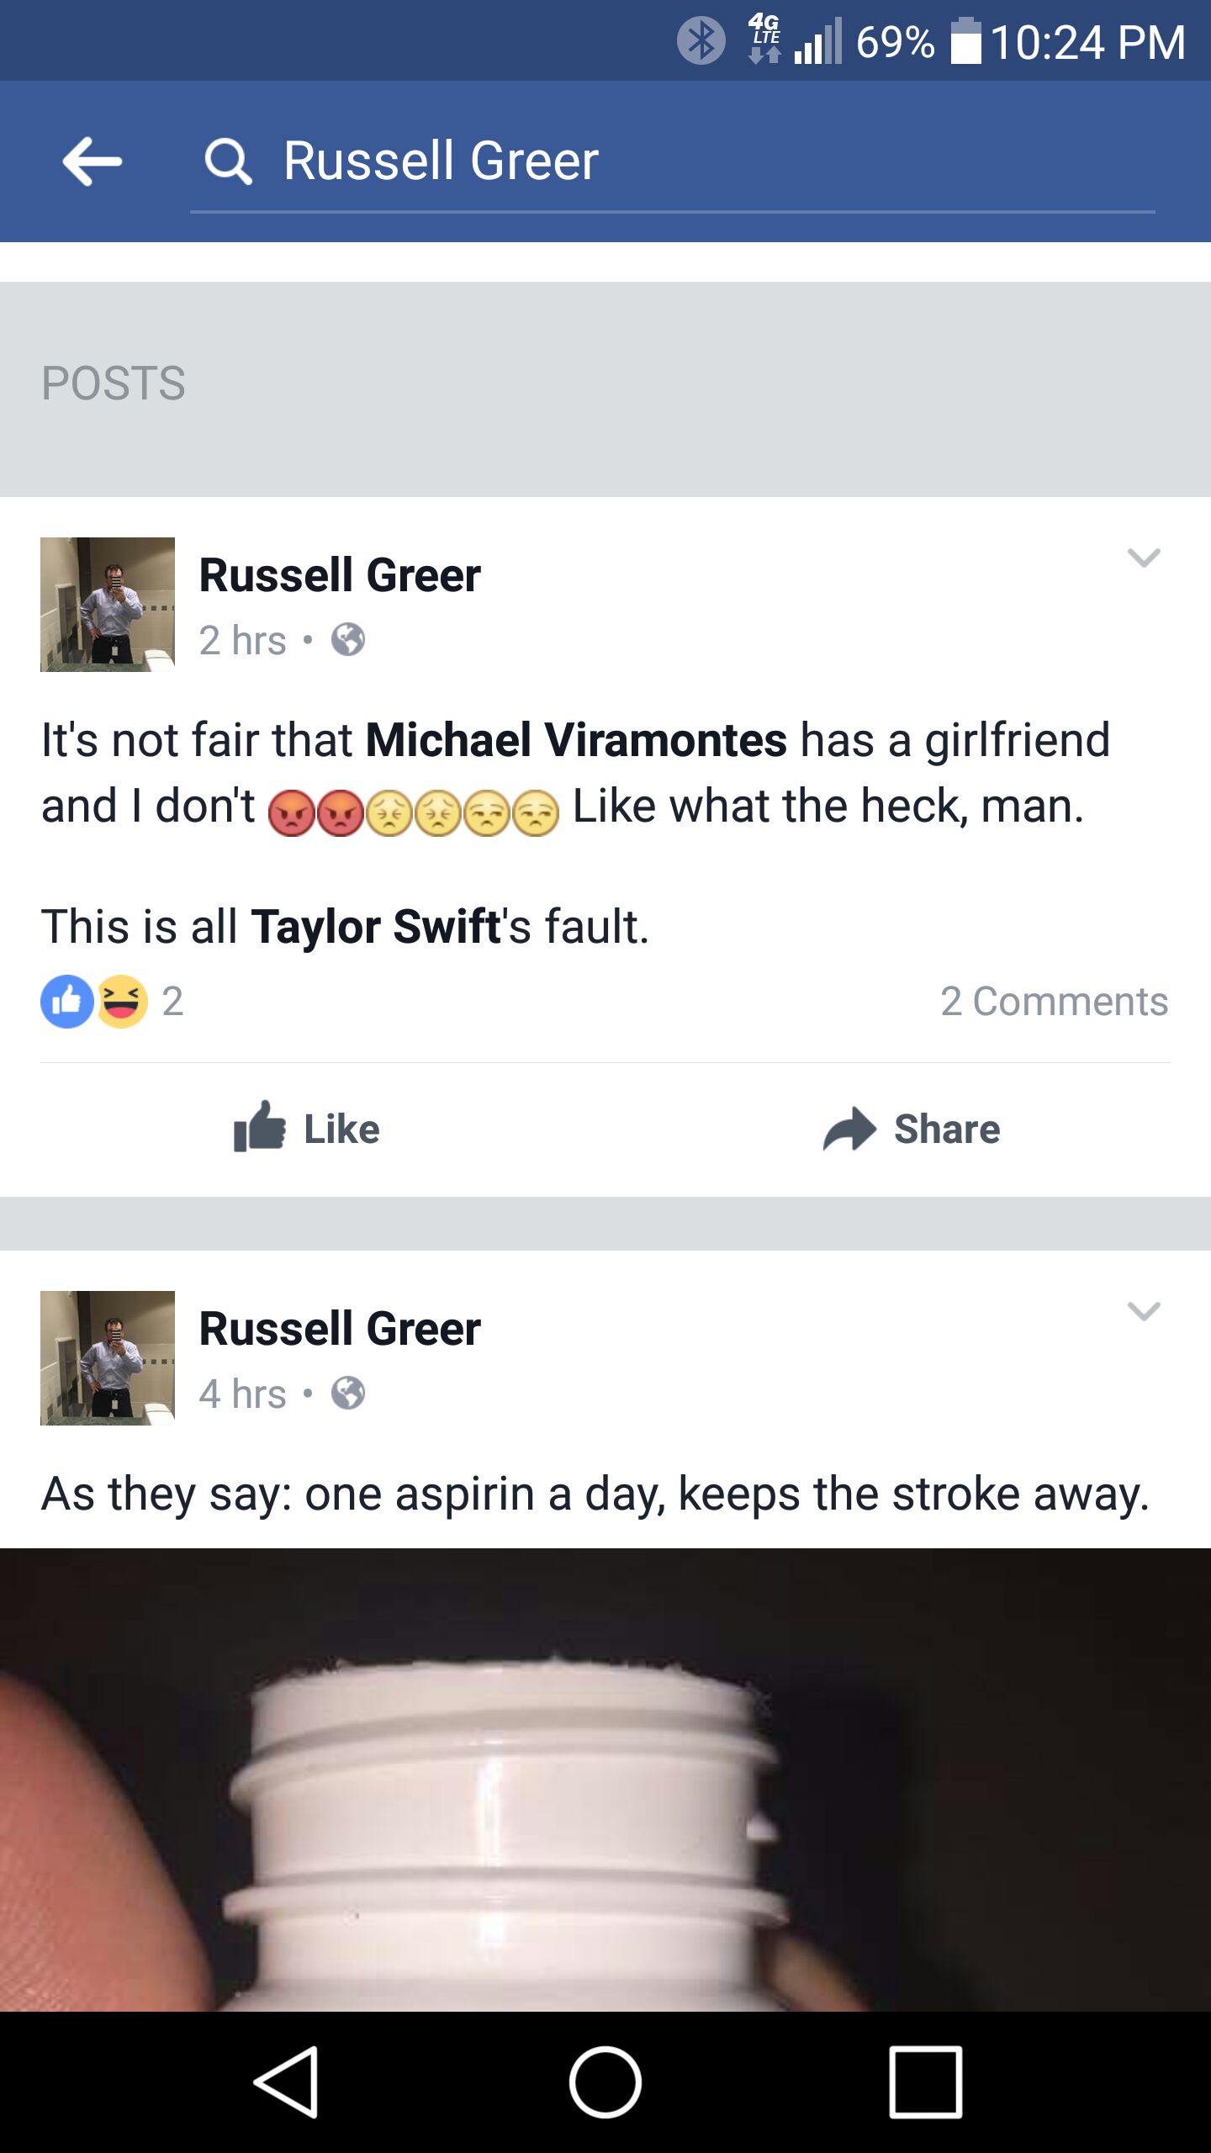
Task: Expand options chevron on the 4 hrs post
Action: tap(1144, 1311)
